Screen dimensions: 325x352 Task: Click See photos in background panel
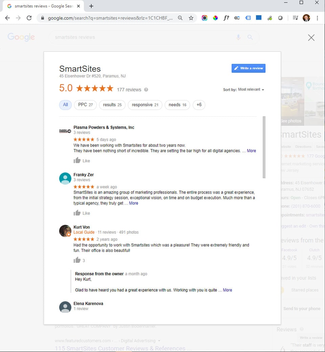(291, 121)
